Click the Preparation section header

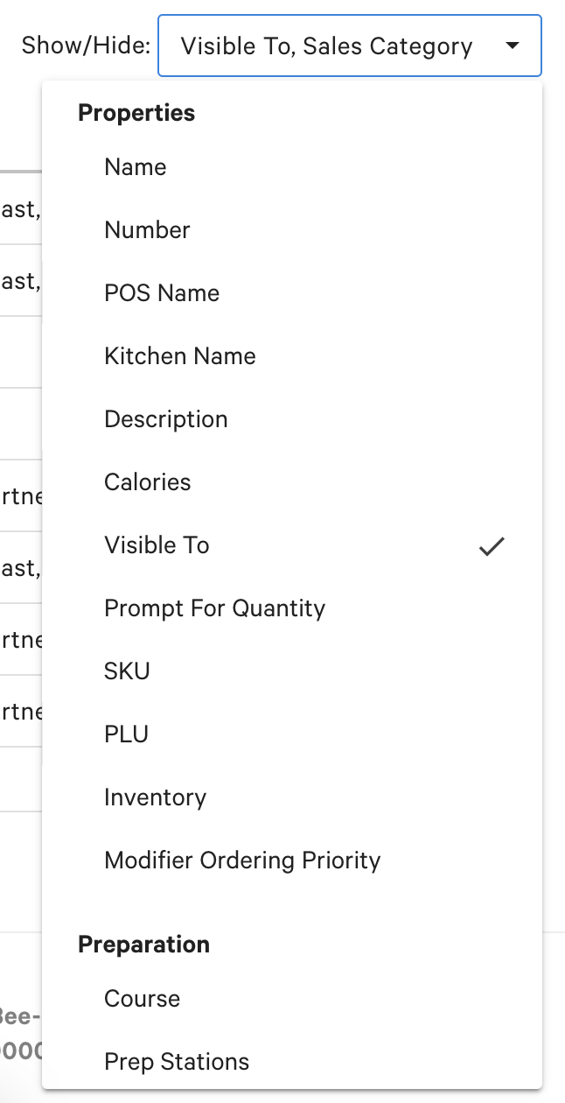(144, 945)
